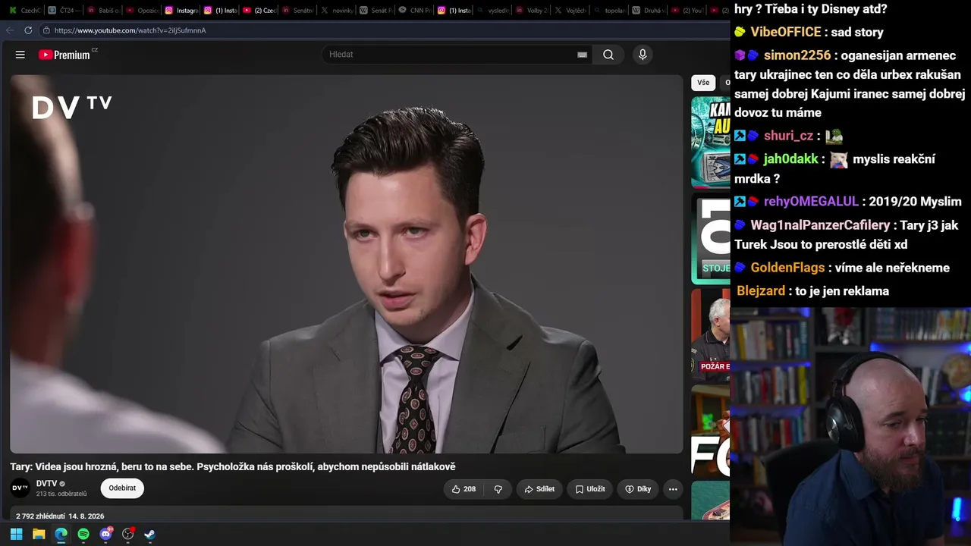Click the address bar URL

[130, 30]
